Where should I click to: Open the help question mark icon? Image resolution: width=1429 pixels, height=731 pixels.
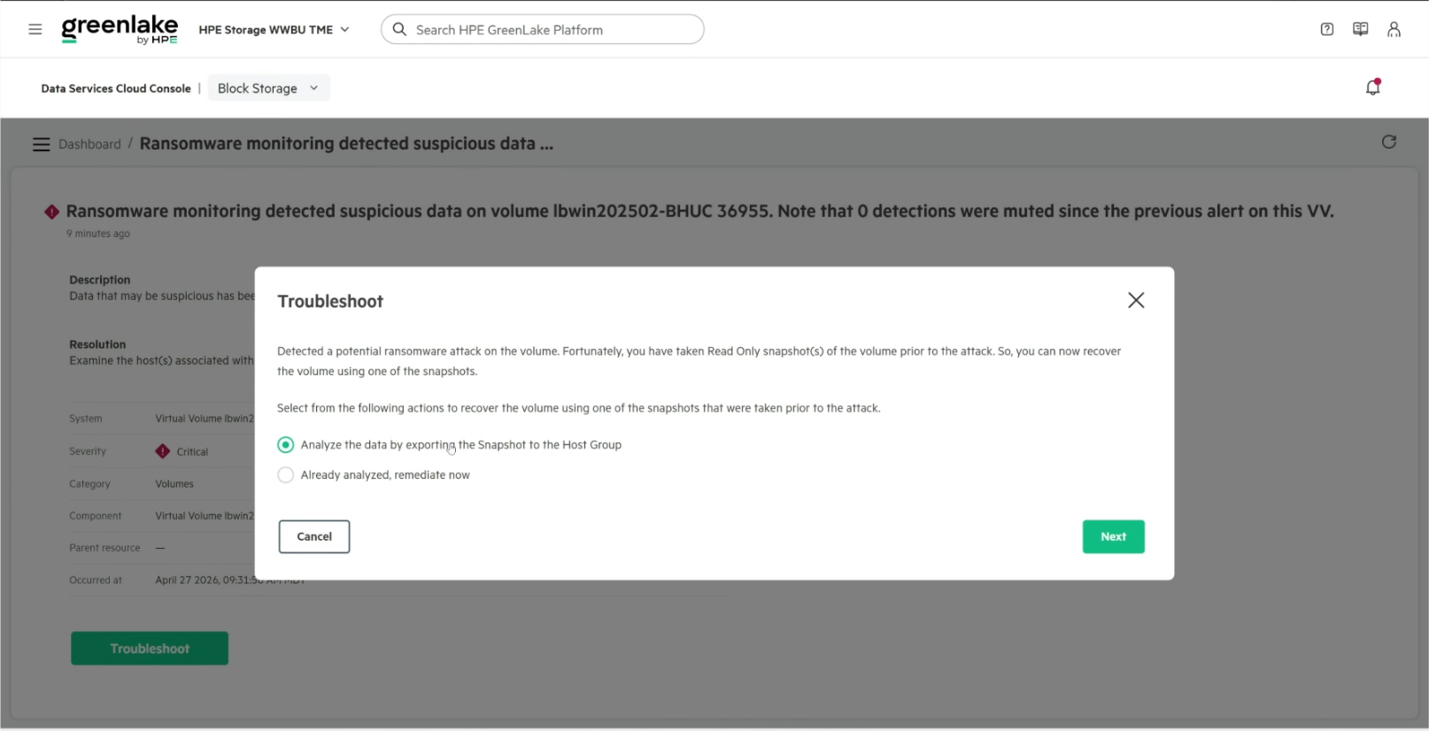point(1326,29)
